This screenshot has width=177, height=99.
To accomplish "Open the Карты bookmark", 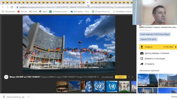I will (x=43, y=12).
